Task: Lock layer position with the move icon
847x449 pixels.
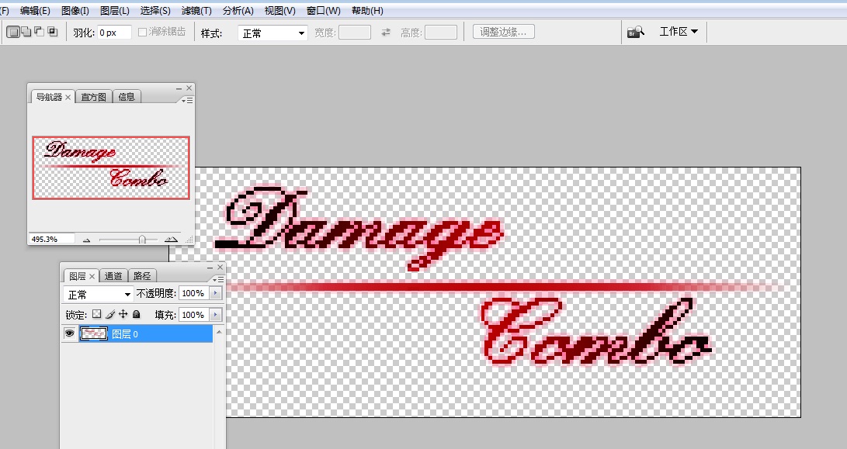Action: [x=123, y=314]
